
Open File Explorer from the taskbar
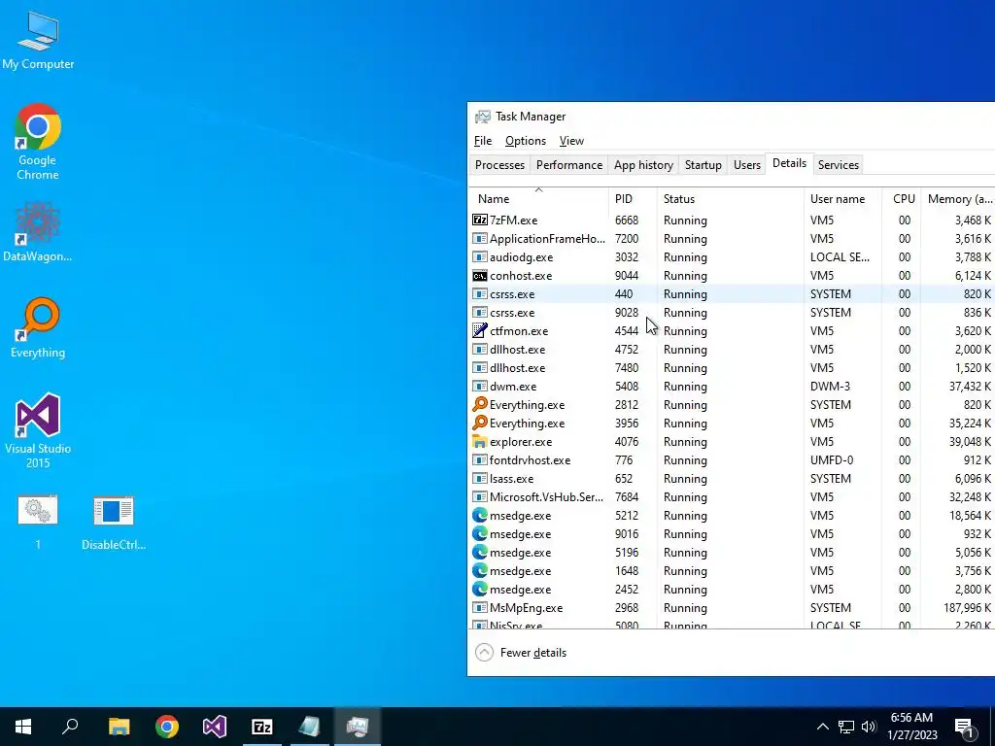tap(119, 727)
